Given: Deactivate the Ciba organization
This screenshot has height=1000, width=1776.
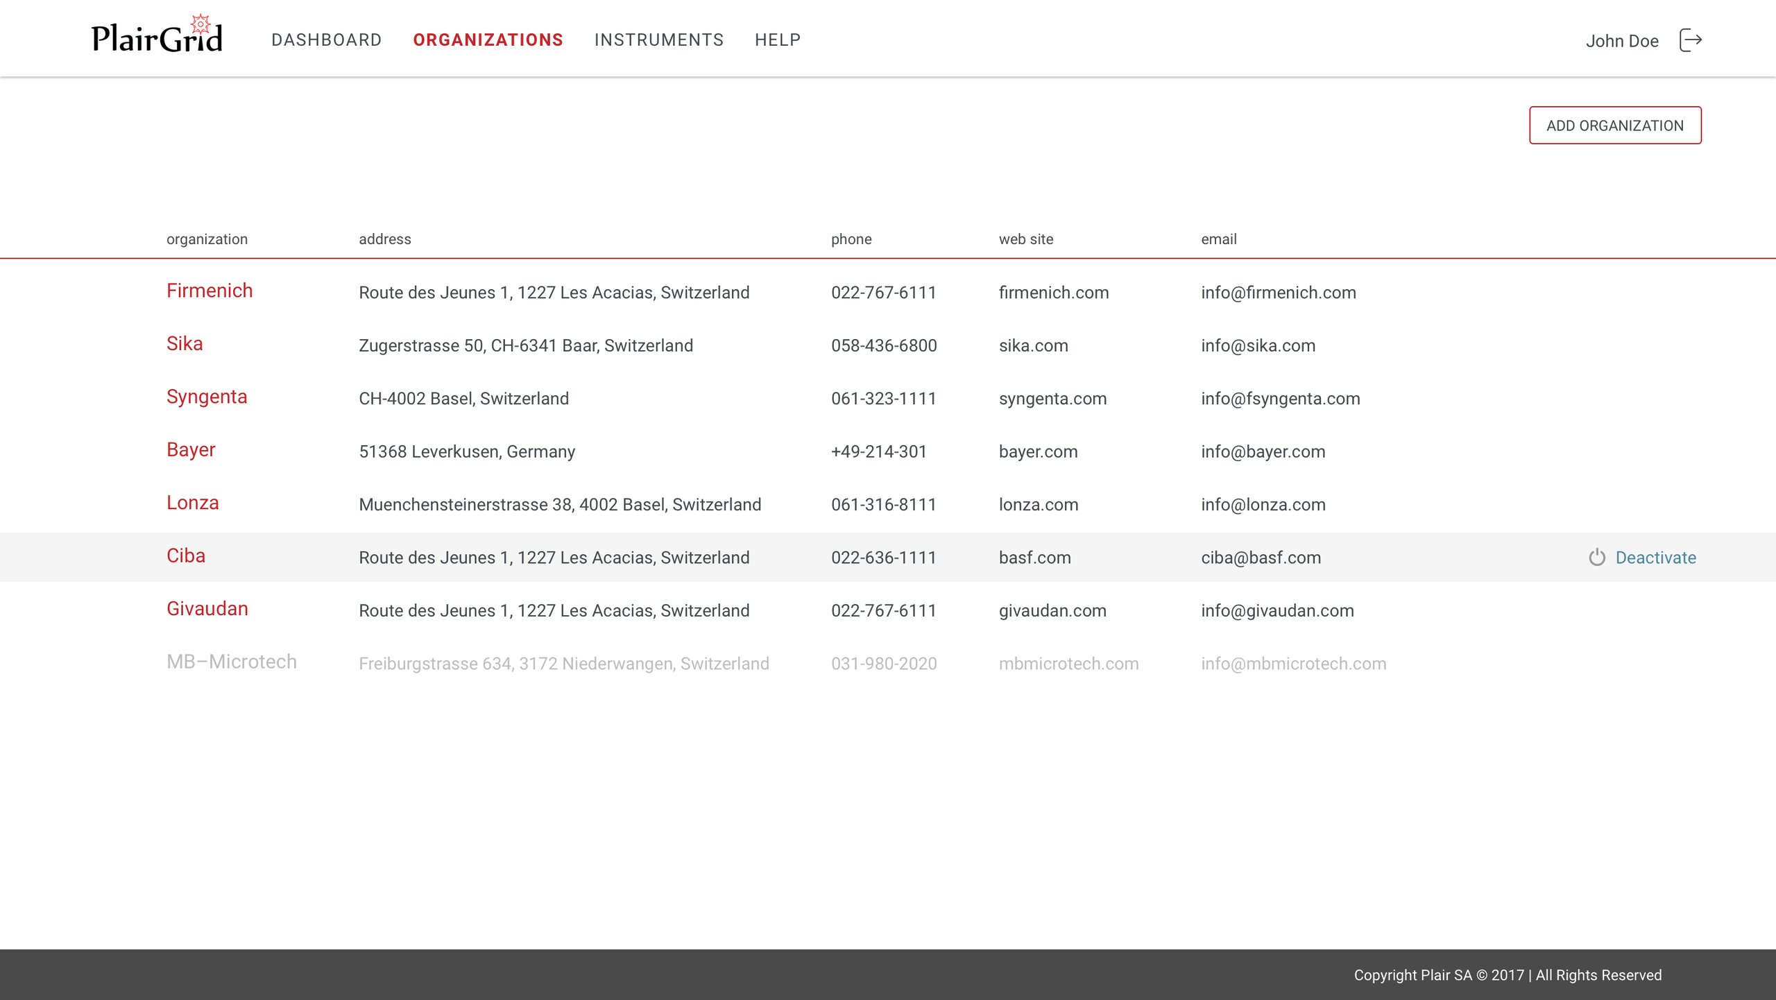Looking at the screenshot, I should tap(1656, 558).
